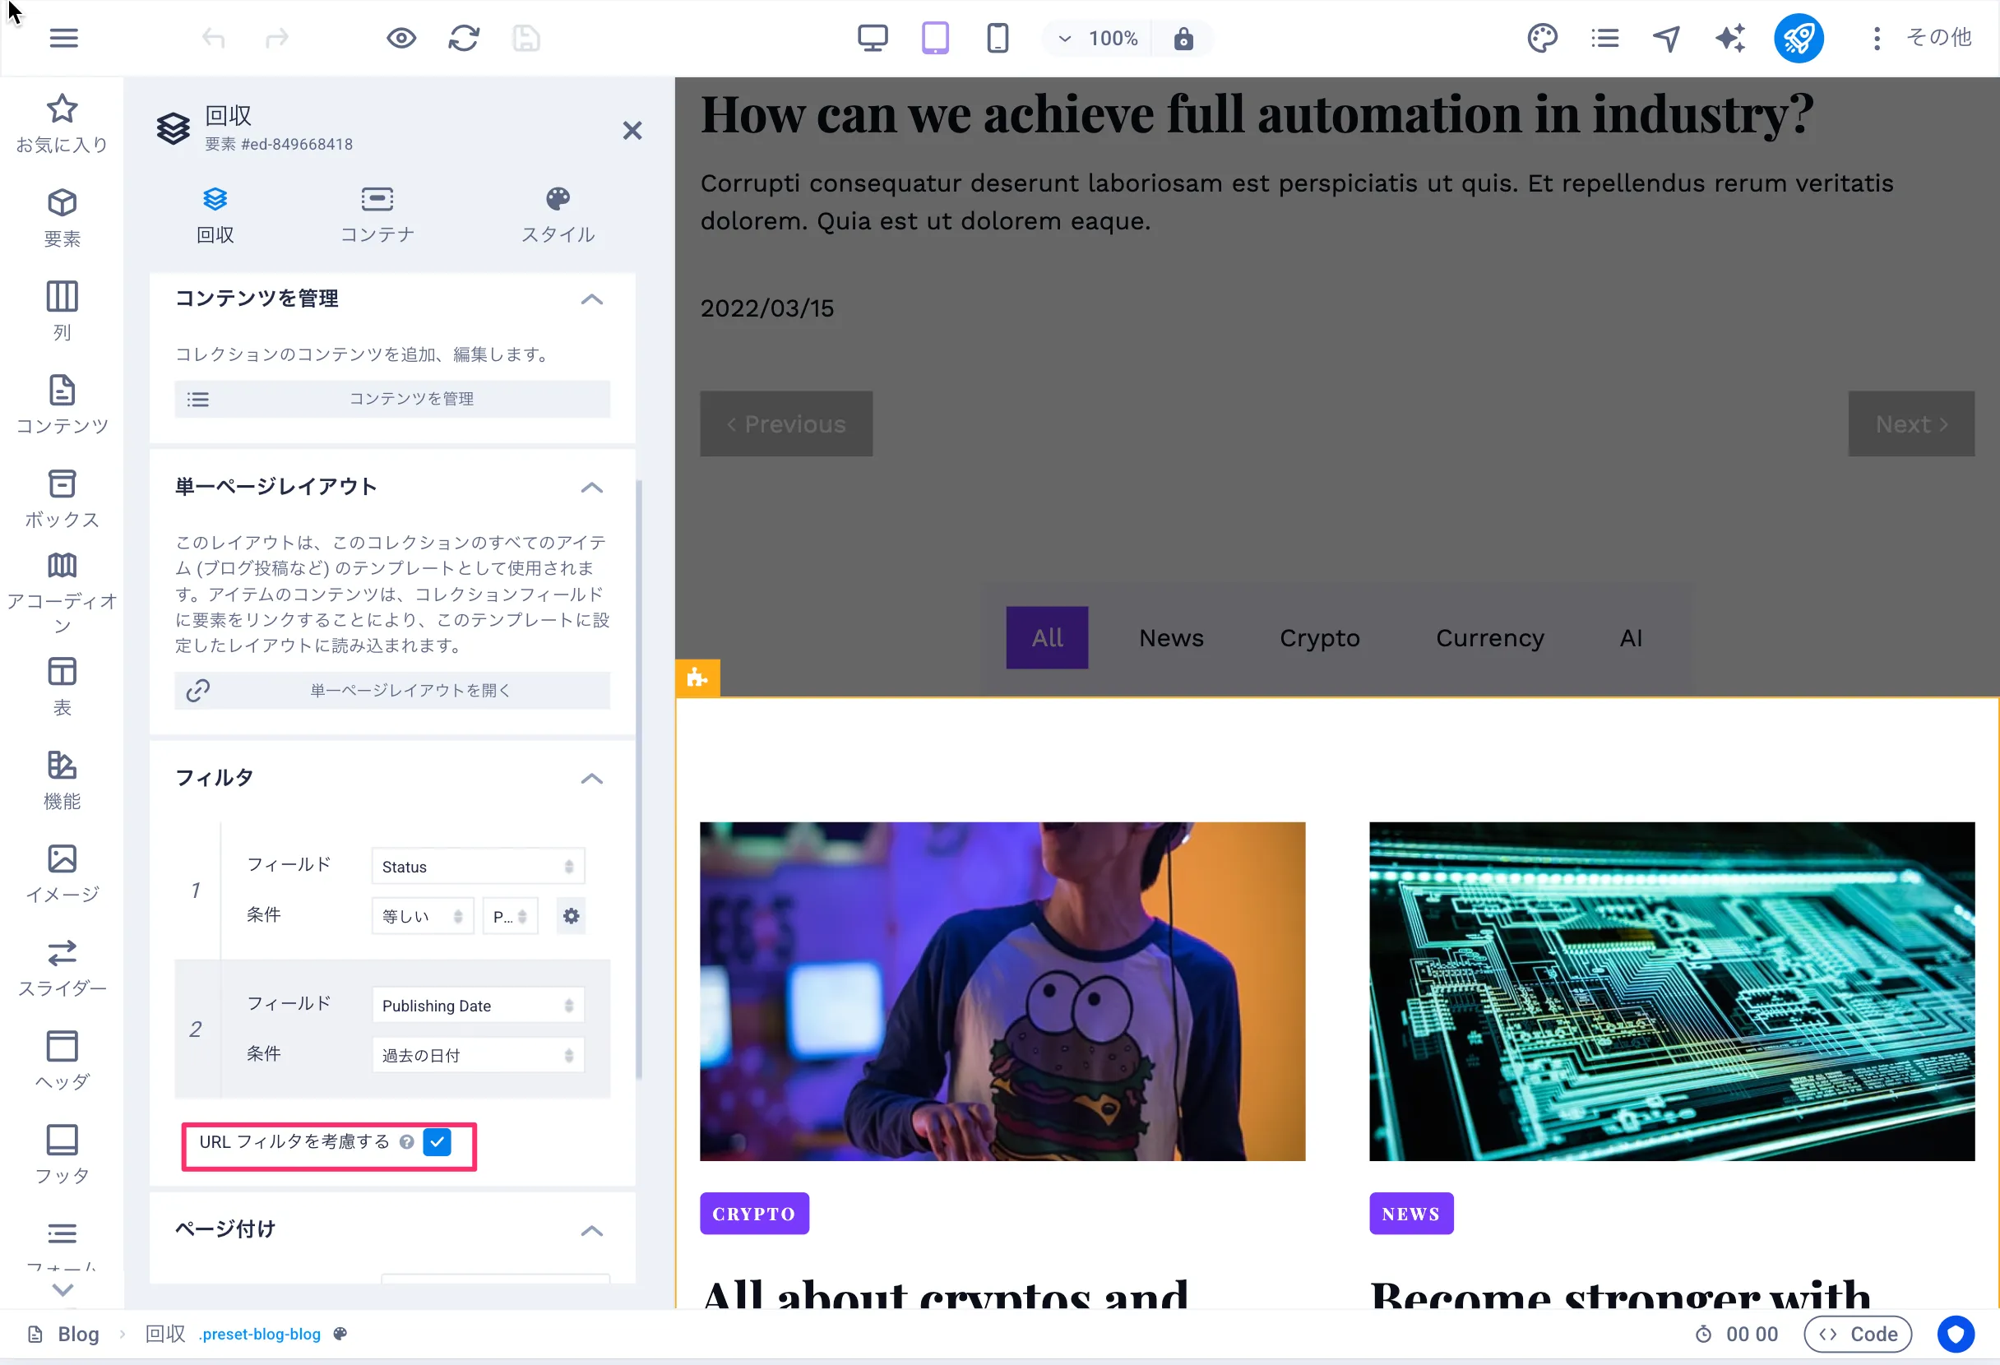The height and width of the screenshot is (1365, 2000).
Task: Click the blue rocket publish button
Action: coord(1799,38)
